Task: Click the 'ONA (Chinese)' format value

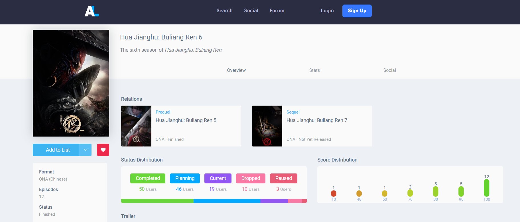Action: pos(53,179)
